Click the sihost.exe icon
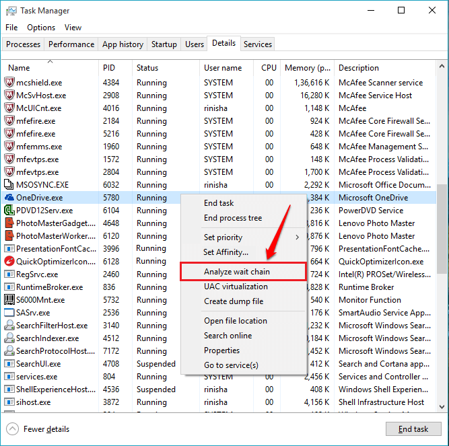This screenshot has height=446, width=449. pyautogui.click(x=9, y=402)
